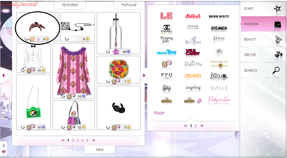Select Fashion in the side menu
Image resolution: width=287 pixels, height=158 pixels.
pos(264,24)
